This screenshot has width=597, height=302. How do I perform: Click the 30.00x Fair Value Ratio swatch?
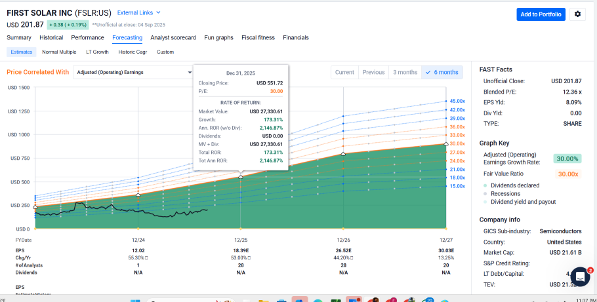pyautogui.click(x=567, y=174)
